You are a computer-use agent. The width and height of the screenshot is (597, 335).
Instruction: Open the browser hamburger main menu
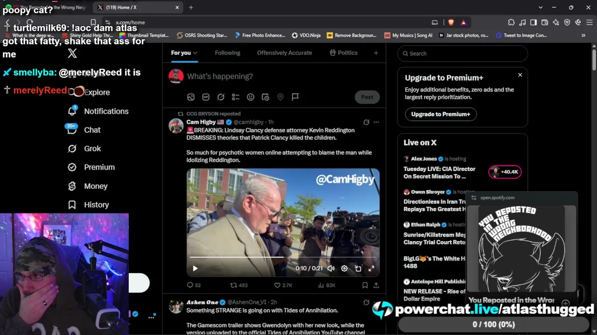(x=590, y=22)
